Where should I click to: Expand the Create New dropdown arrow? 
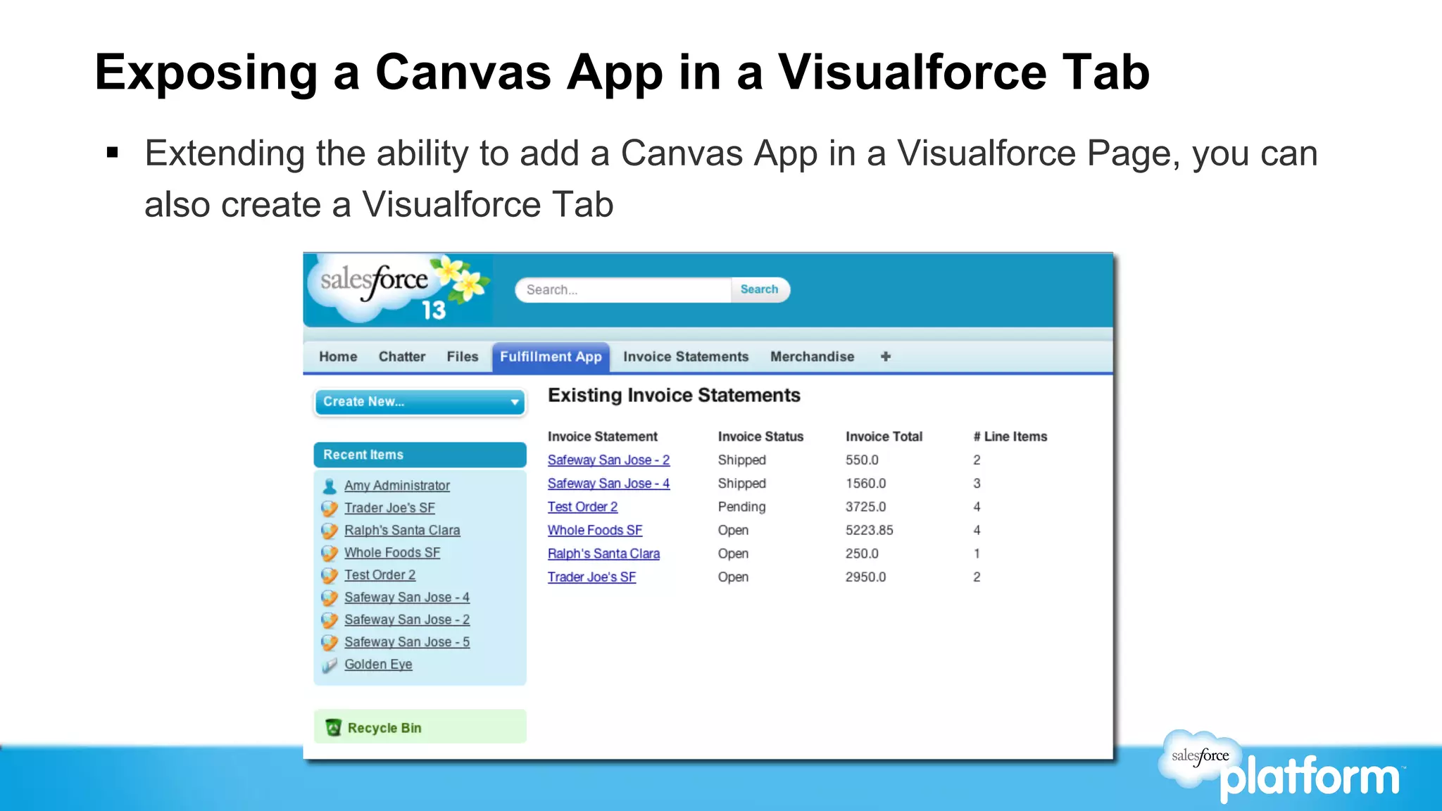pyautogui.click(x=515, y=402)
